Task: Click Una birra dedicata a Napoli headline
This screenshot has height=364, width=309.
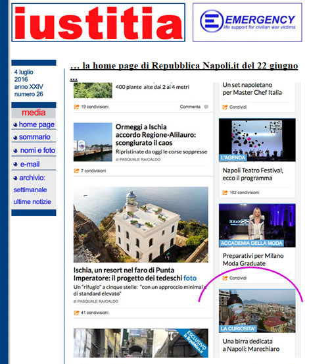Action: pyautogui.click(x=251, y=345)
